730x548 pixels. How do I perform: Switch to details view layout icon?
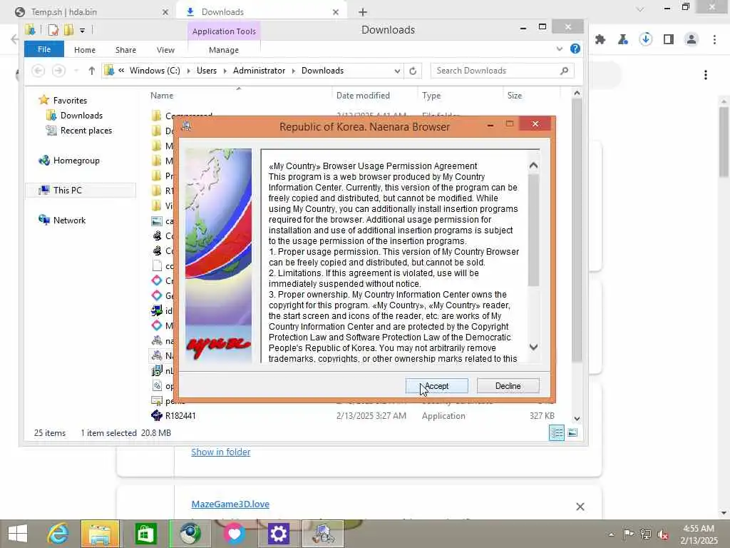coord(557,433)
